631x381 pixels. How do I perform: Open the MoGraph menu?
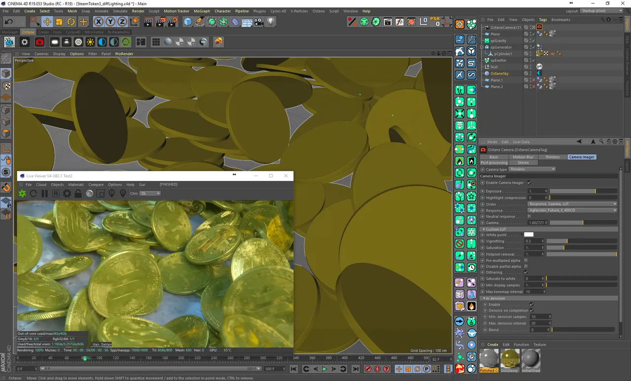pos(202,11)
